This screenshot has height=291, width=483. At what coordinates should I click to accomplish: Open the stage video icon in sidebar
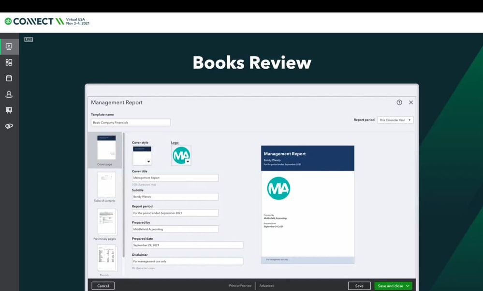pos(9,46)
